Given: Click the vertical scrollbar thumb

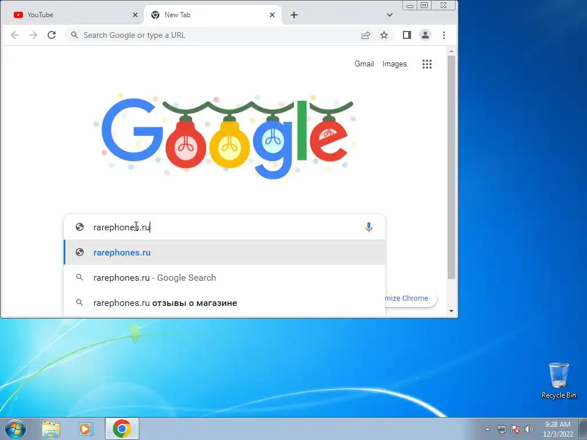Looking at the screenshot, I should (x=452, y=167).
